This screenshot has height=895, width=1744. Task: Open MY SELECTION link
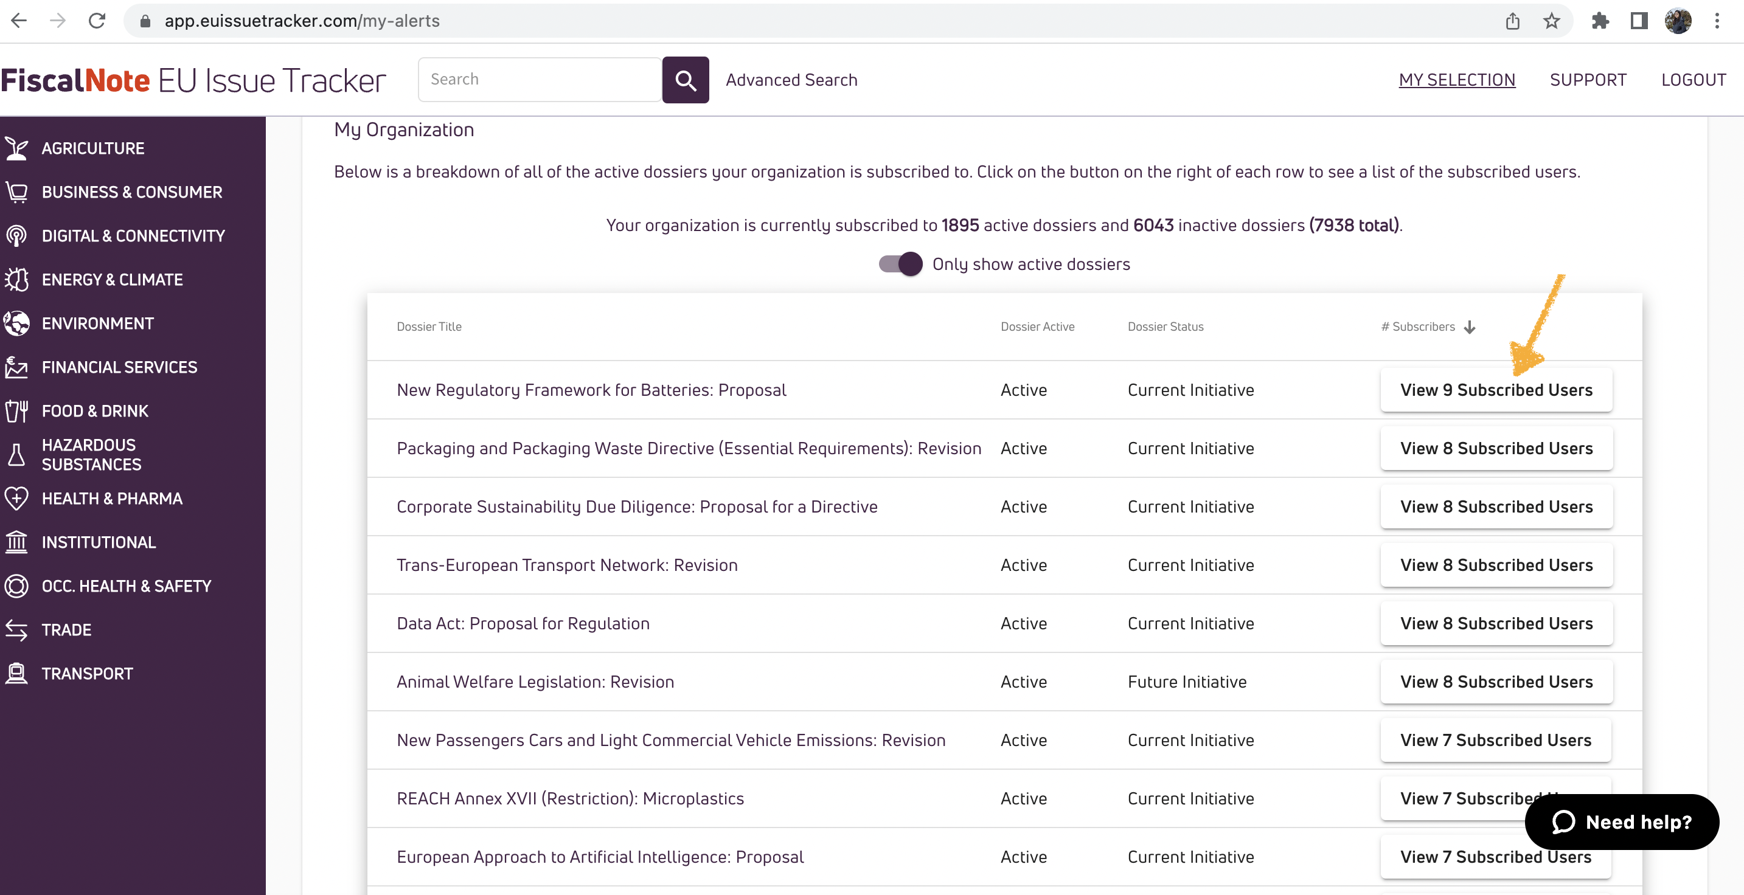[1457, 80]
